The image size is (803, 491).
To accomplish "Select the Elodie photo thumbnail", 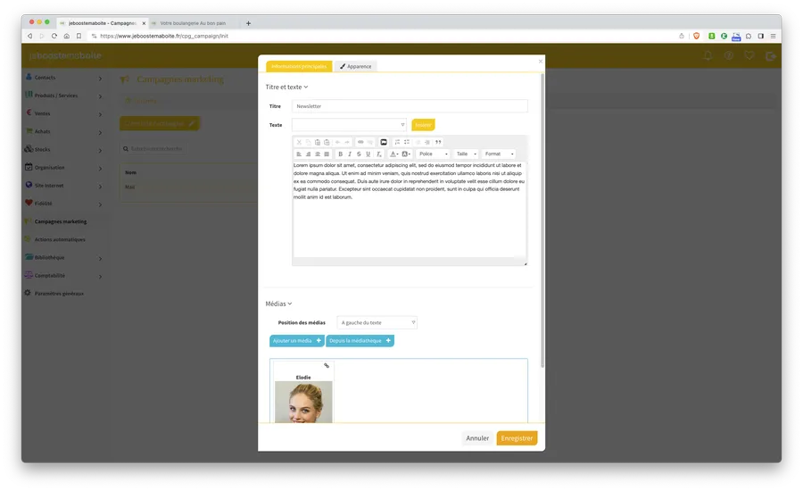I will click(x=303, y=402).
